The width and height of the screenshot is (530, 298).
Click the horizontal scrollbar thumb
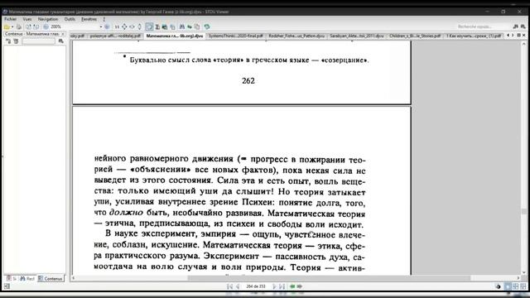point(329,278)
